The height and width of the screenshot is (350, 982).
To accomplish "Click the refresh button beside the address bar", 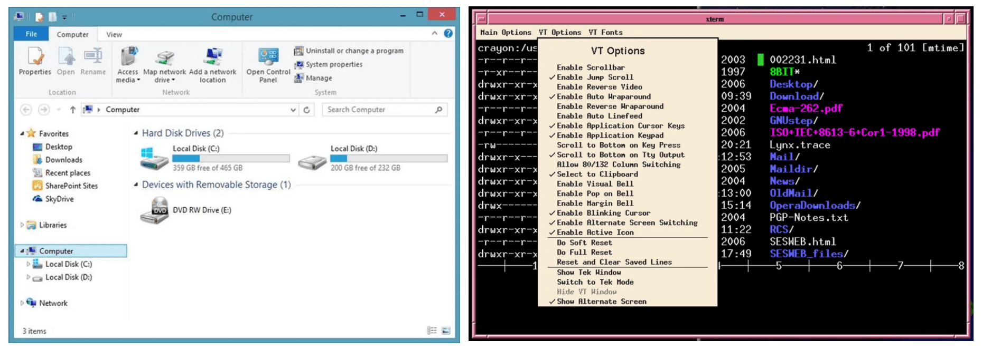I will click(x=306, y=110).
